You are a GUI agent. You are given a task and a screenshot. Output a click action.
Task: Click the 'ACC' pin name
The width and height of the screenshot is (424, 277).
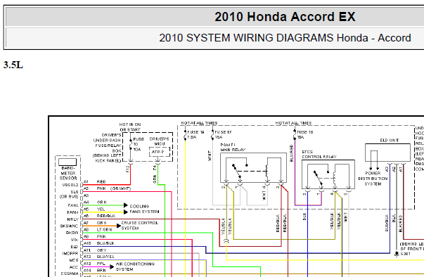[74, 267]
